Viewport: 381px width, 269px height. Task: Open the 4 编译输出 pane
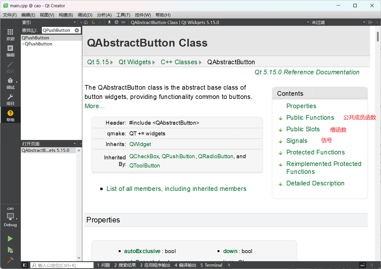[x=185, y=265]
